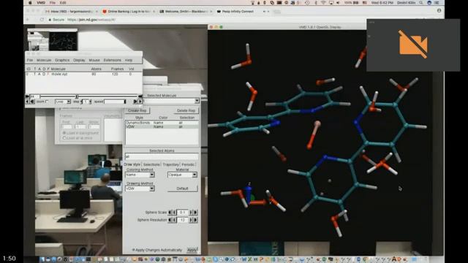Switch to the Periodic tab

[188, 164]
